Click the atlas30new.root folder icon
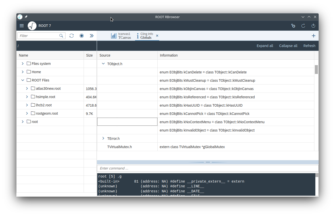Screen dimensions: 335x216 pos(33,89)
